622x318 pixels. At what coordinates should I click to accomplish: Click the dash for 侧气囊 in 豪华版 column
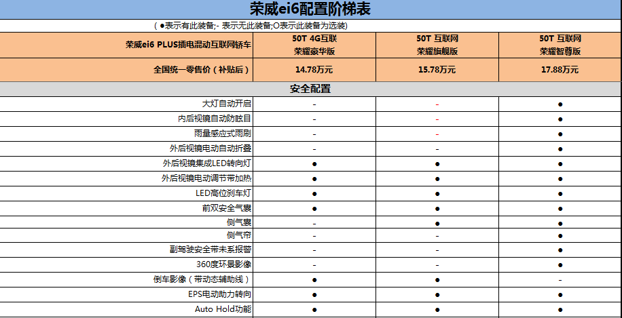pos(314,224)
